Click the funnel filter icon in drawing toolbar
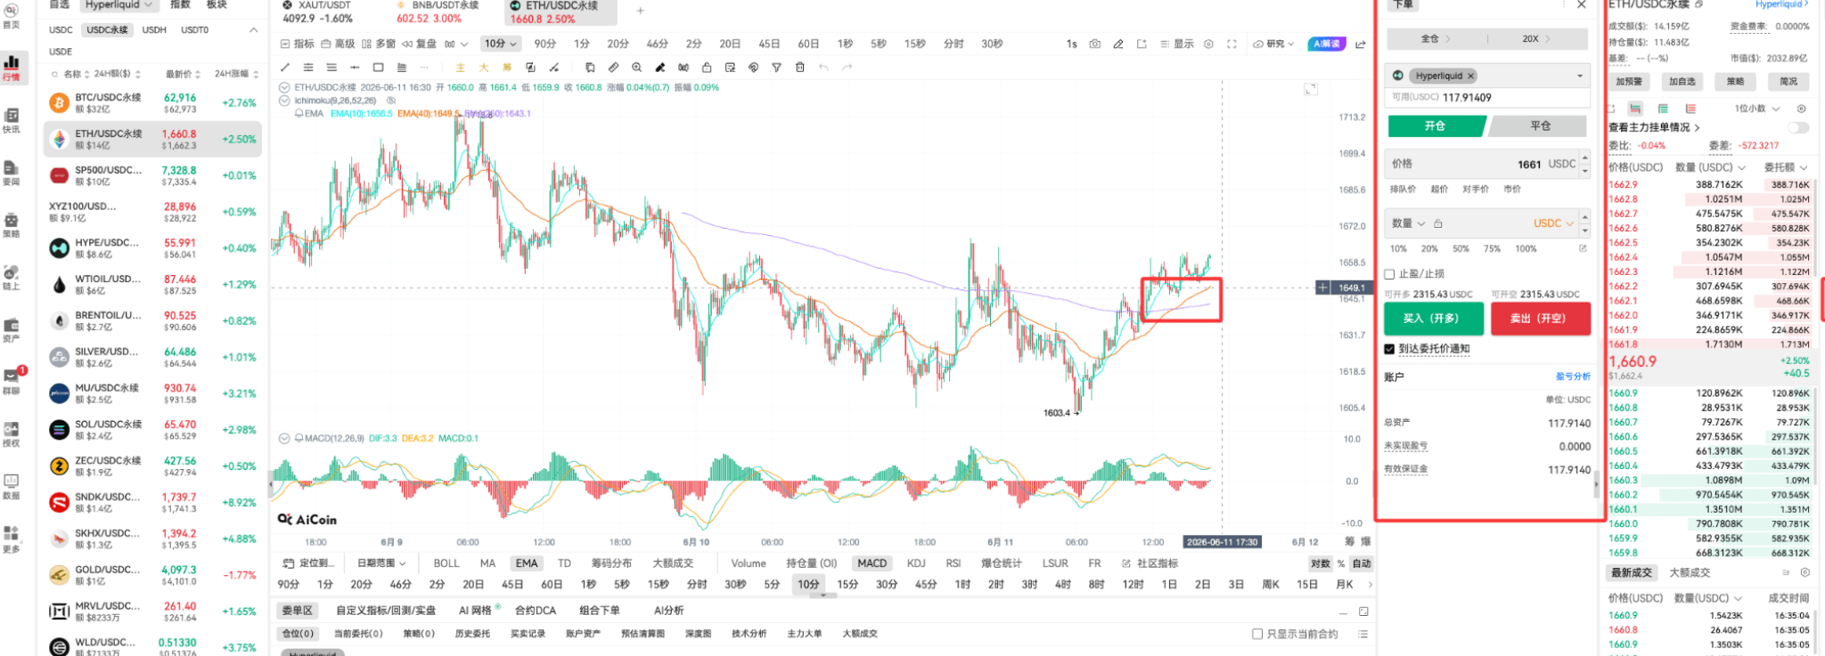 pos(776,68)
